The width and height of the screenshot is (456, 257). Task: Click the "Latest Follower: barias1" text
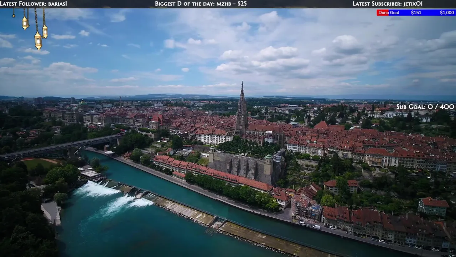click(x=33, y=4)
